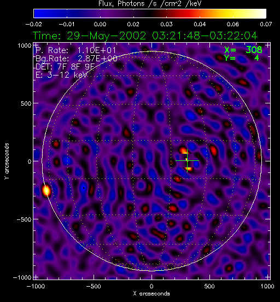
Task: Click the colorbar title Flux, Photons text
Action: (x=121, y=4)
